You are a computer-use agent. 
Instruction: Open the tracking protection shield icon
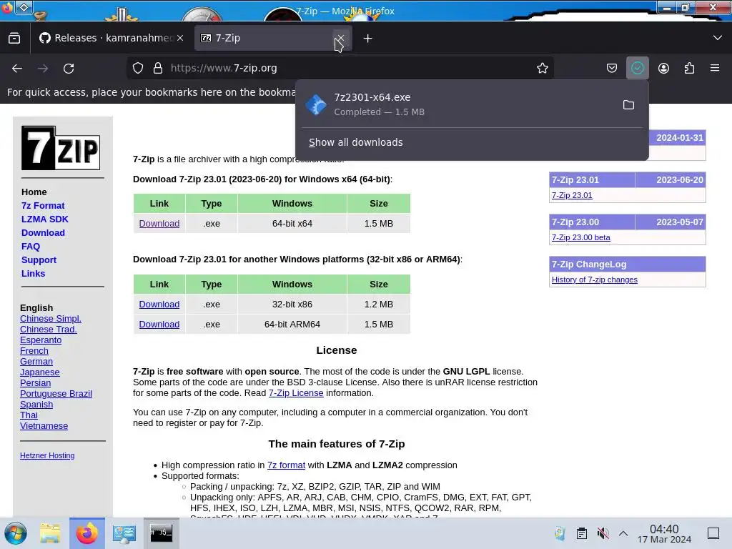138,68
